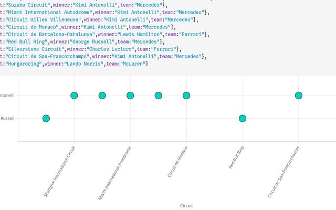The height and width of the screenshot is (210, 336).
Task: Click "Ferrari" team string on the Silverstone line
Action: (x=164, y=49)
